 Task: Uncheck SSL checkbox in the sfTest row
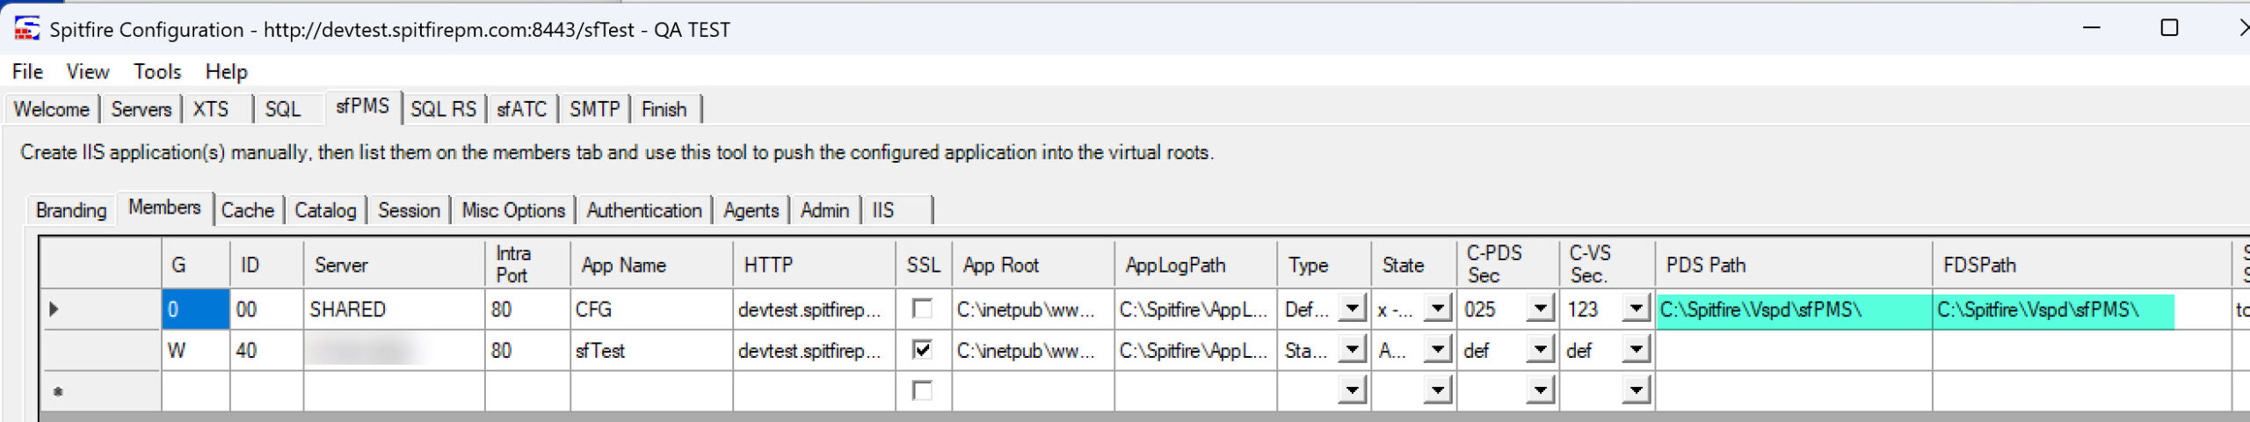pyautogui.click(x=922, y=350)
